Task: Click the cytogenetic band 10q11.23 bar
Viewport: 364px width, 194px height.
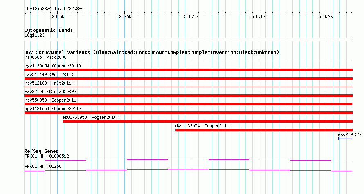Action: click(x=188, y=40)
